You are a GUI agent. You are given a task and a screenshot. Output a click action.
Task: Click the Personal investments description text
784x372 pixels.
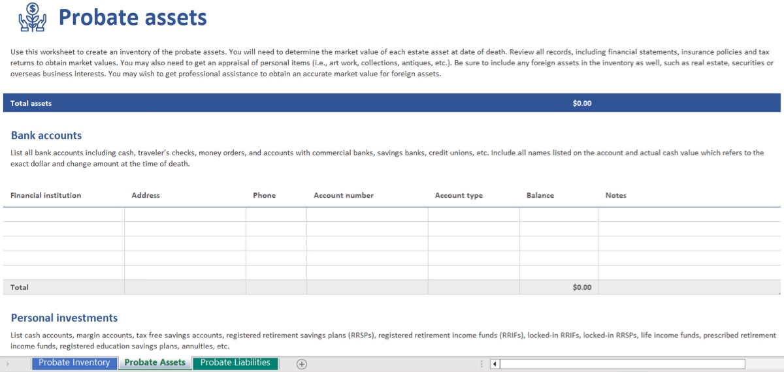click(393, 341)
